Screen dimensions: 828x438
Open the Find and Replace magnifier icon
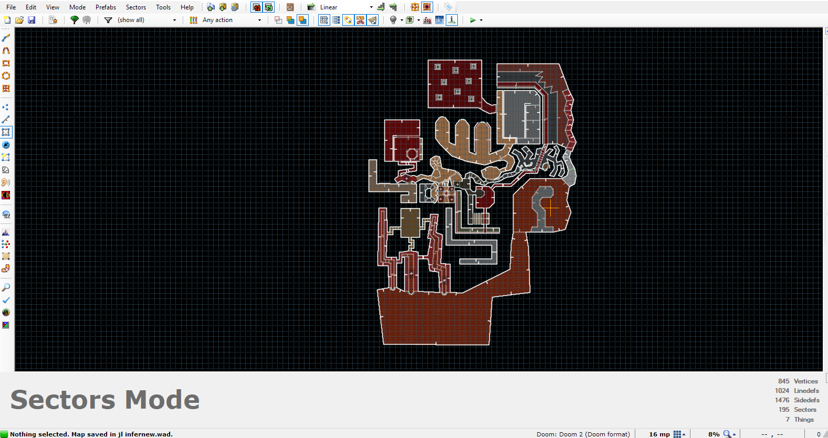click(6, 287)
